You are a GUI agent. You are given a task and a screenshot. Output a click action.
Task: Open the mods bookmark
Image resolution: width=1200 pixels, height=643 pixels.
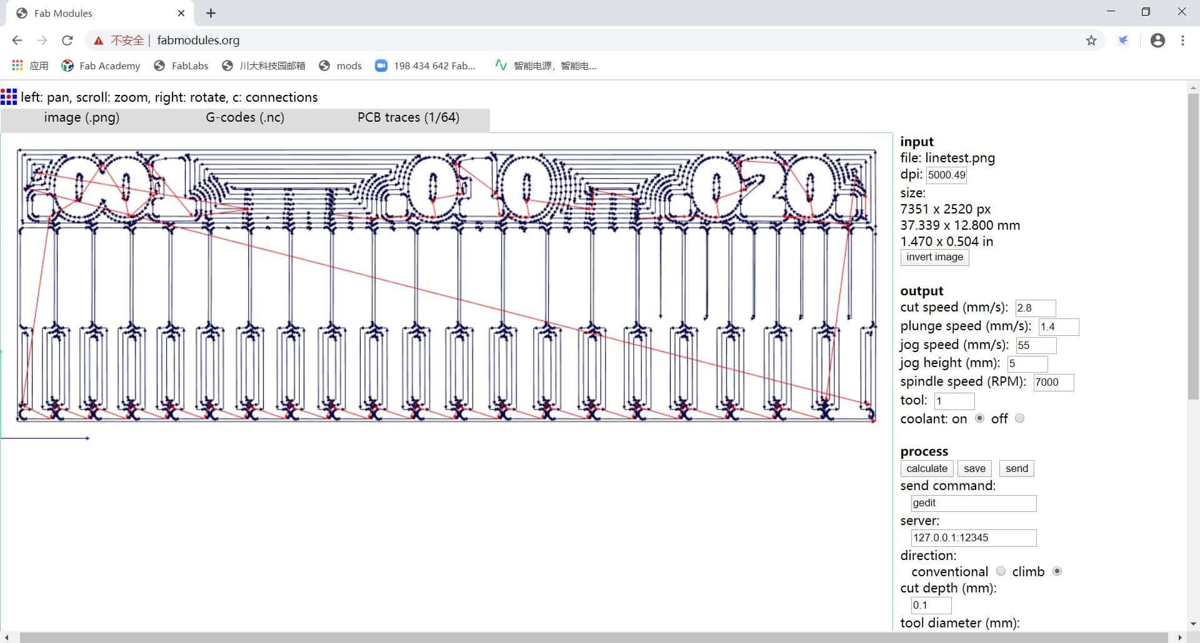point(340,66)
